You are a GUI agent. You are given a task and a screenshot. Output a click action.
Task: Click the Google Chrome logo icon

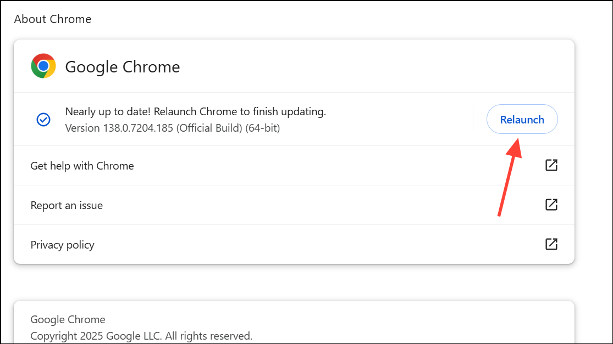[43, 66]
